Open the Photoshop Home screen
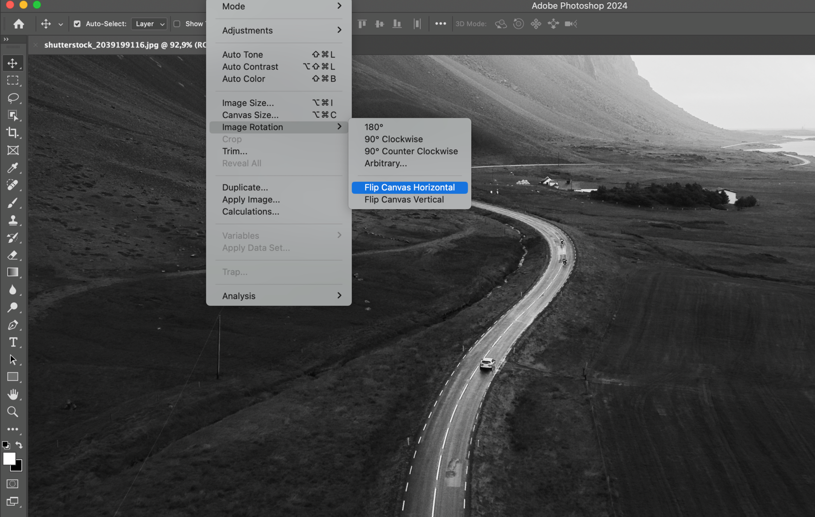815x517 pixels. [18, 23]
